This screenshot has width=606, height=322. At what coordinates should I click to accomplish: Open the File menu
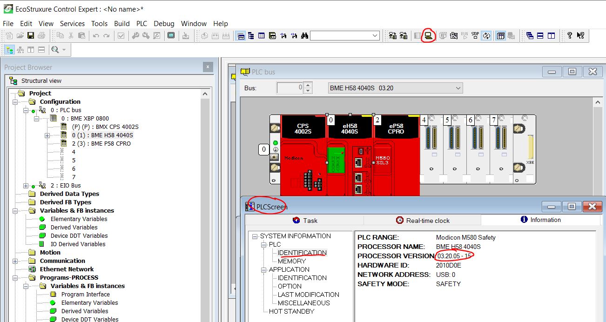[x=8, y=23]
